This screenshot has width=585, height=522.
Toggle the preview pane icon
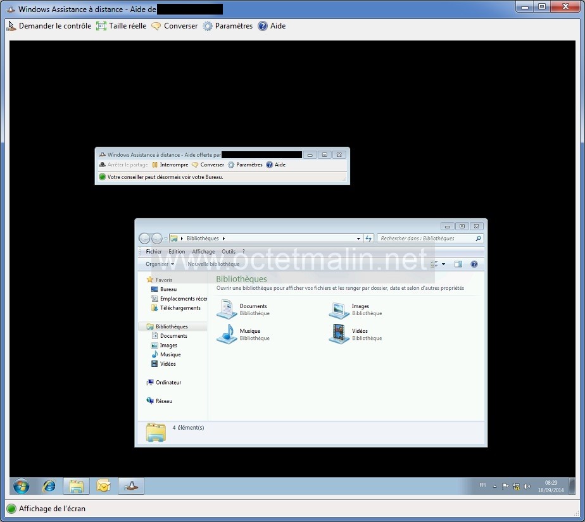(x=458, y=264)
